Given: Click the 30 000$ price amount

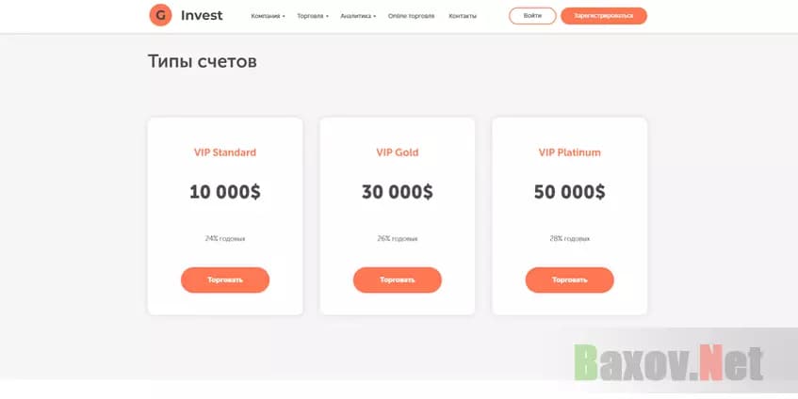Looking at the screenshot, I should pos(397,192).
